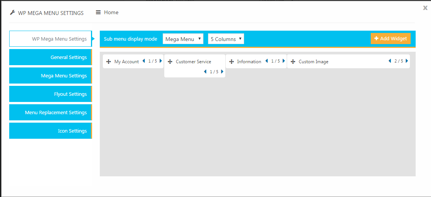Click the hamburger icon next to Home
The height and width of the screenshot is (197, 431).
coord(98,12)
